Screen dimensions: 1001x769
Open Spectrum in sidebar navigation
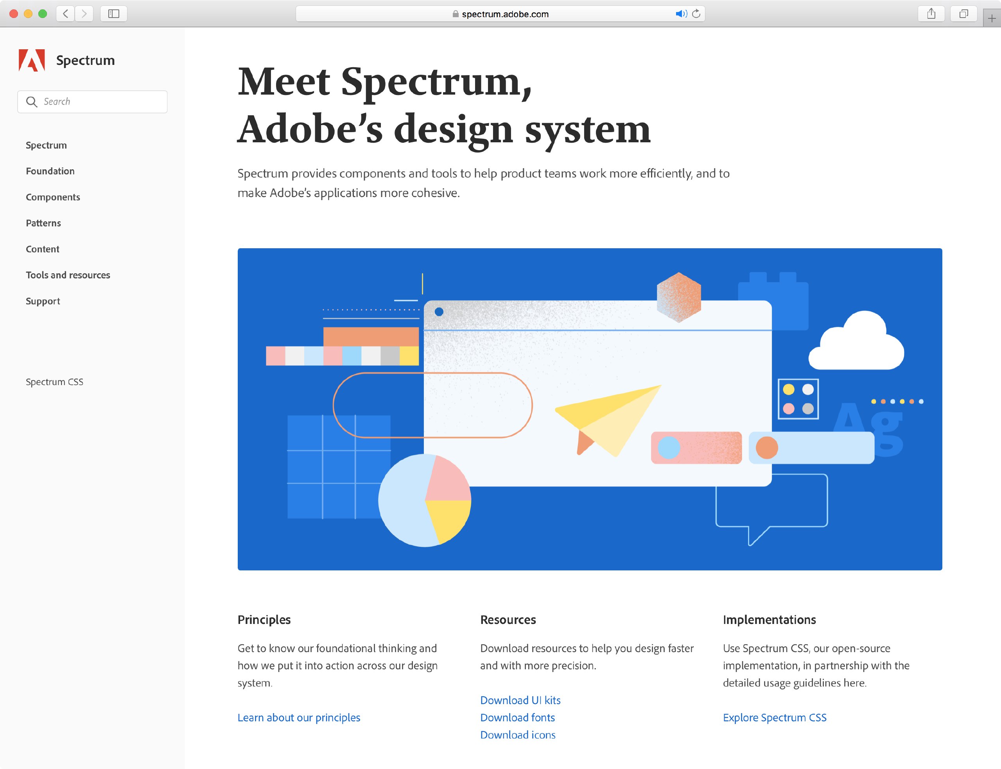pos(46,145)
